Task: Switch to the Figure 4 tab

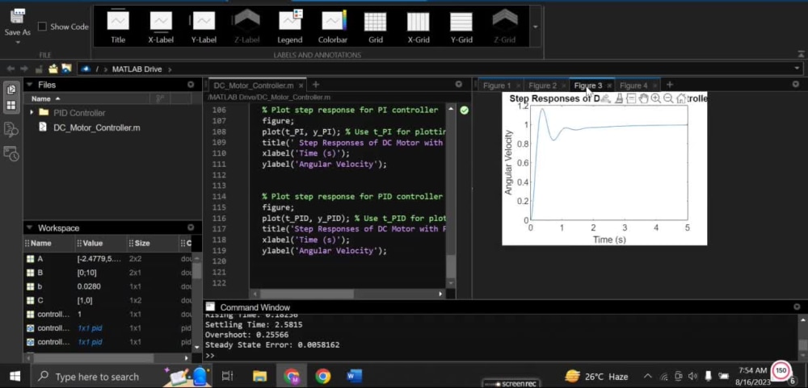Action: click(633, 86)
